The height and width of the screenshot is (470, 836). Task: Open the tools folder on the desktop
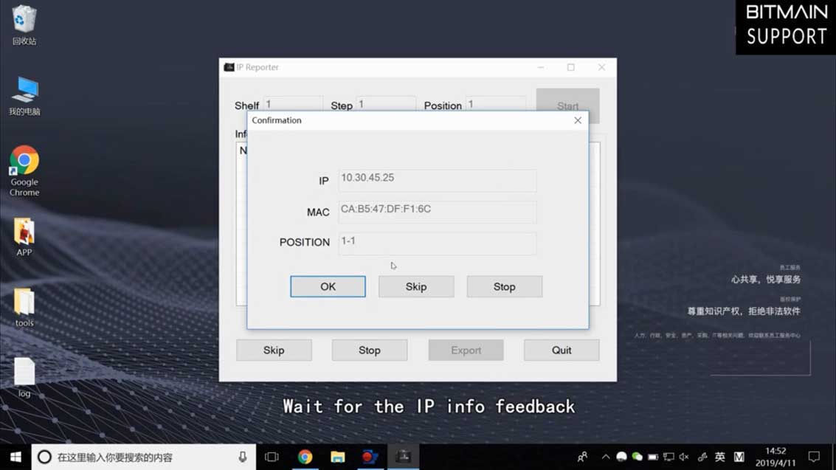(24, 303)
